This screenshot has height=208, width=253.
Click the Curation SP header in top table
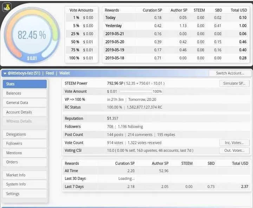152,10
